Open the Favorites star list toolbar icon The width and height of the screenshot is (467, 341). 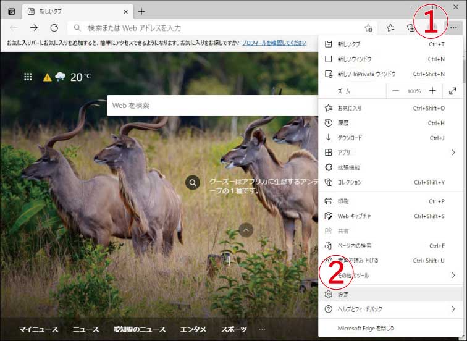tap(390, 28)
